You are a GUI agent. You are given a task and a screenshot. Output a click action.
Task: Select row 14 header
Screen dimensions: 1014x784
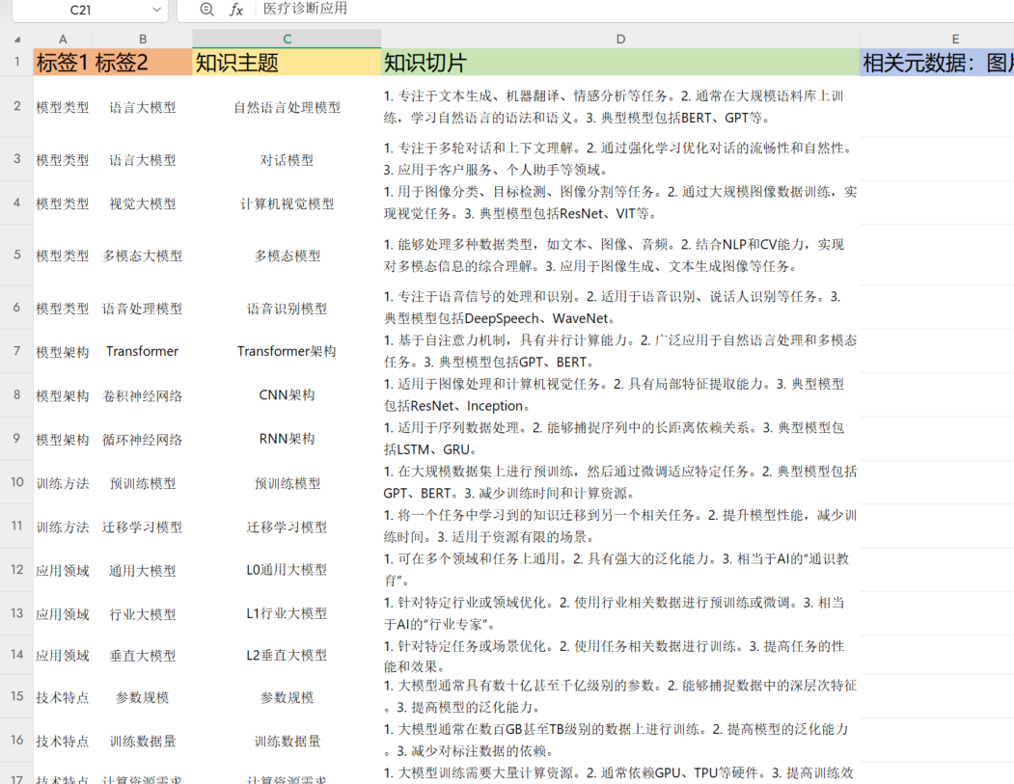[x=16, y=654]
